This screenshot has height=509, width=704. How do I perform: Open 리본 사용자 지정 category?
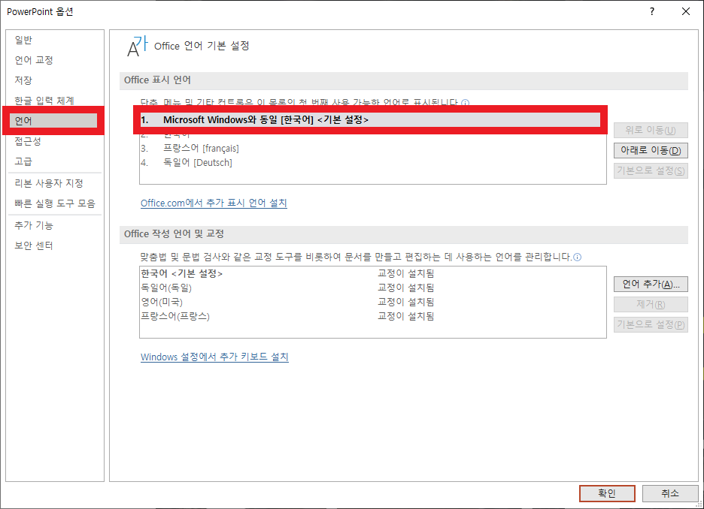click(x=48, y=183)
